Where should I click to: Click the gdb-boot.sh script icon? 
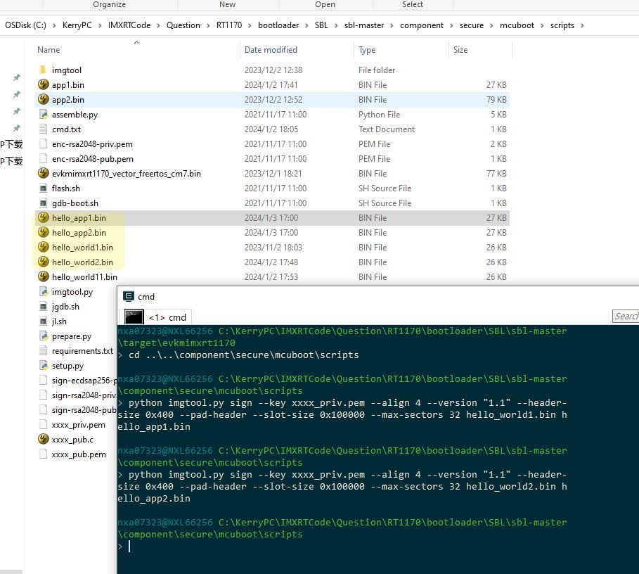[x=43, y=203]
